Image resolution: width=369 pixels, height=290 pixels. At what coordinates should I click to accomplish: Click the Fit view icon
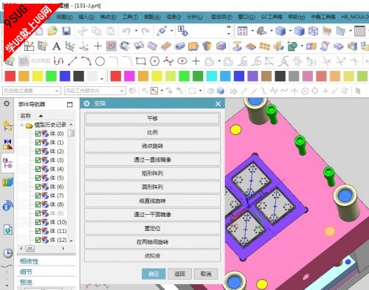pyautogui.click(x=242, y=31)
